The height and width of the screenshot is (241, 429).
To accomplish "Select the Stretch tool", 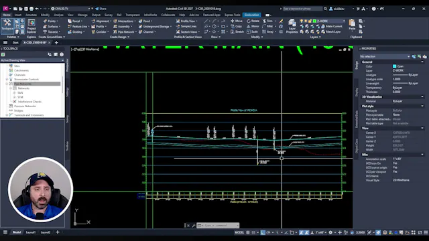I will (x=237, y=31).
